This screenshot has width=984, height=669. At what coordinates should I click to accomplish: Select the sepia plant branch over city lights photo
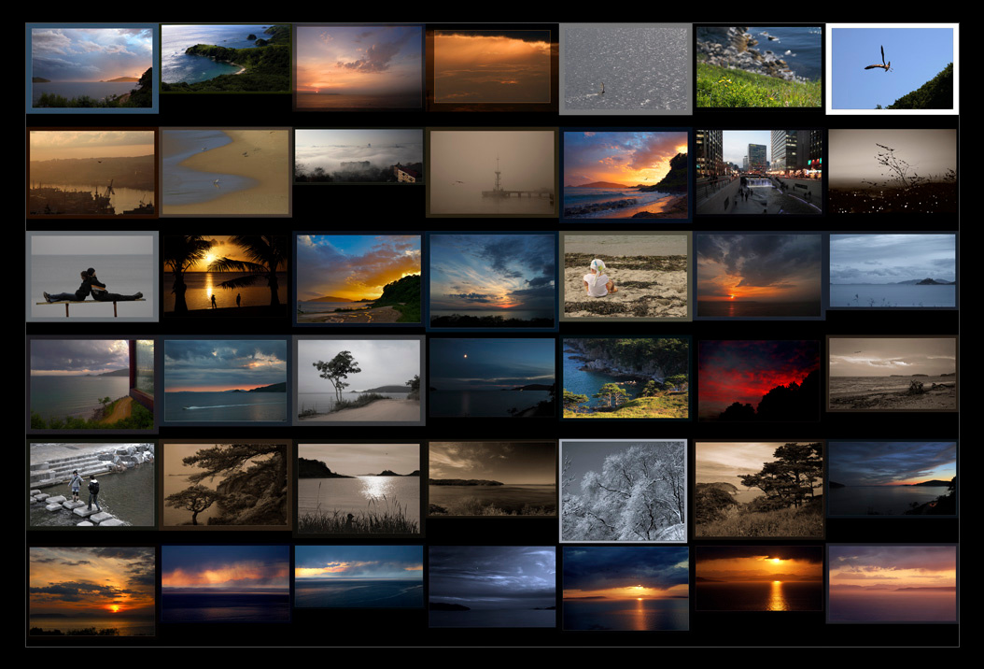(892, 172)
